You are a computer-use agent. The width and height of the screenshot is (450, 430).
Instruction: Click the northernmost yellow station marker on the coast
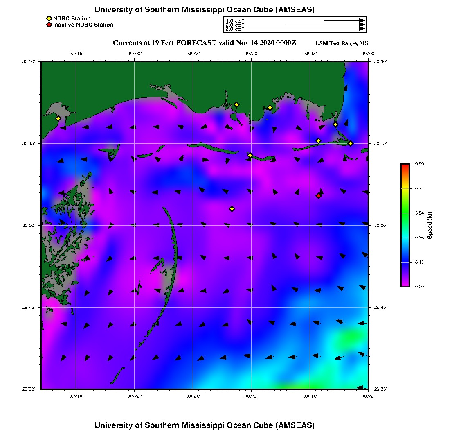coord(236,104)
